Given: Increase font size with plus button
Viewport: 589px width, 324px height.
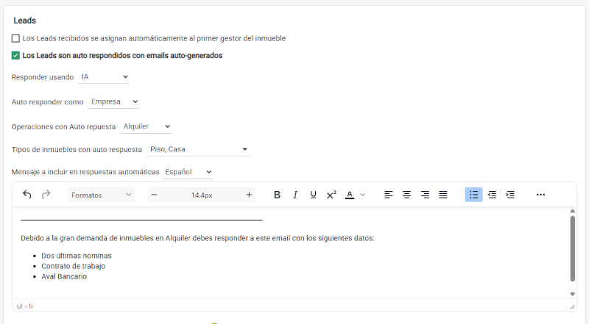Looking at the screenshot, I should [249, 195].
